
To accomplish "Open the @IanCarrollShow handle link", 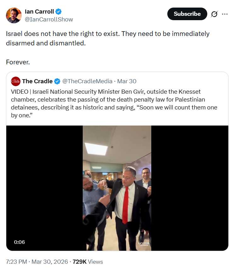I will (x=49, y=19).
